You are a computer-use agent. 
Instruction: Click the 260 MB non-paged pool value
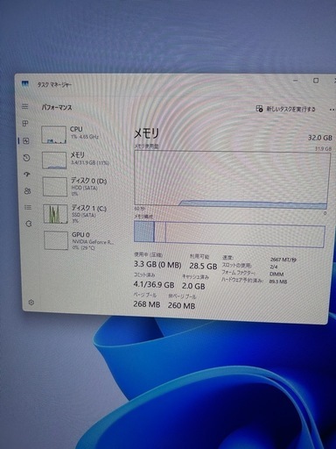tap(181, 305)
